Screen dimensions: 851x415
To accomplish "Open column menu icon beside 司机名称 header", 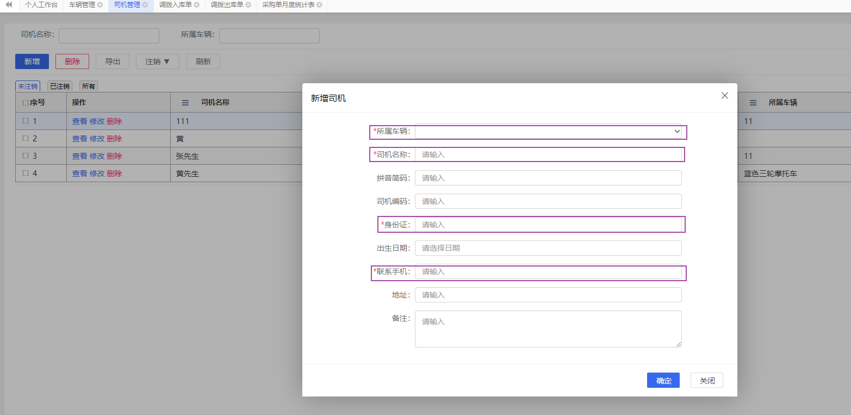I will coord(185,103).
